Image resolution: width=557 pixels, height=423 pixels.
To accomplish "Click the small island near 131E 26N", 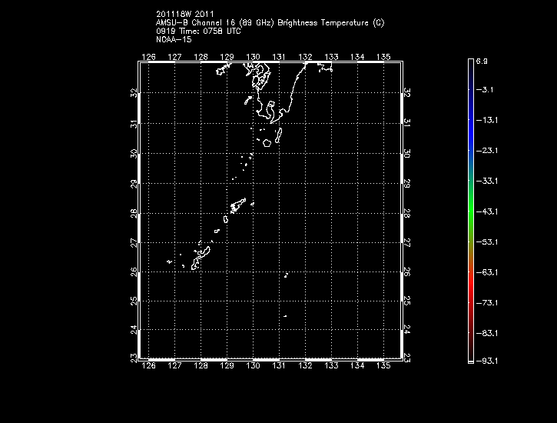I will (286, 275).
